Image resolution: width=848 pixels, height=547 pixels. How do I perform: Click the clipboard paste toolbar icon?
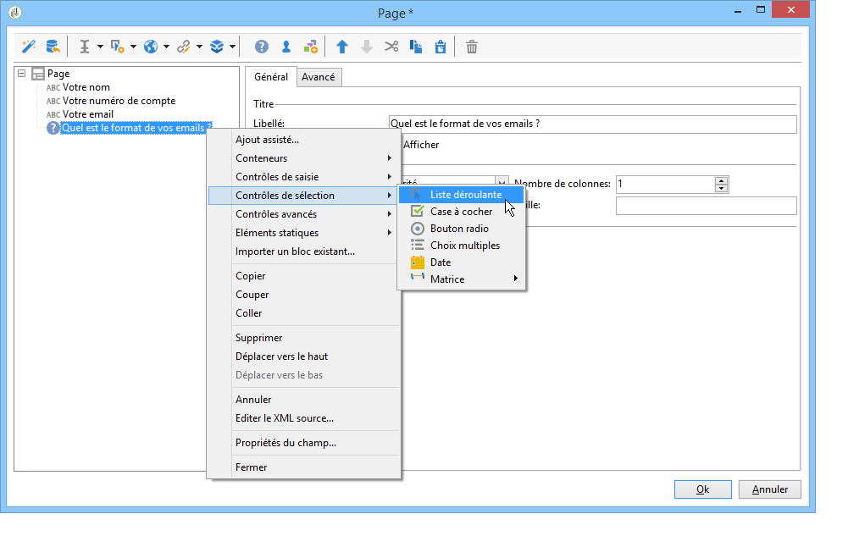point(441,47)
